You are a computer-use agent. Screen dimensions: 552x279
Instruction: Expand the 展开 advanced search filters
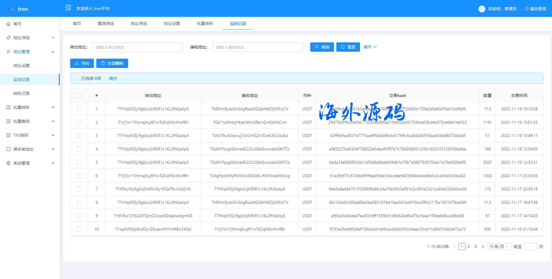point(370,47)
